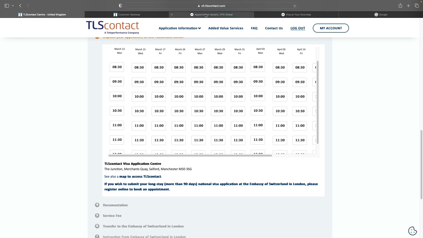This screenshot has width=423, height=238.
Task: Open the sidebar tab group chevron
Action: 13,6
